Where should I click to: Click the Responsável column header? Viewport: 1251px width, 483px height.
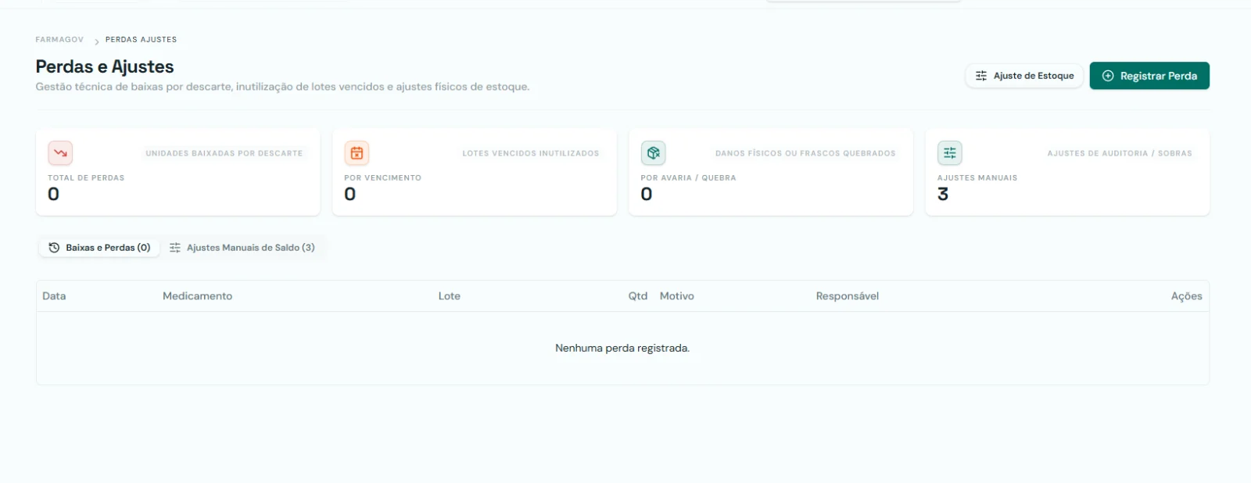848,296
